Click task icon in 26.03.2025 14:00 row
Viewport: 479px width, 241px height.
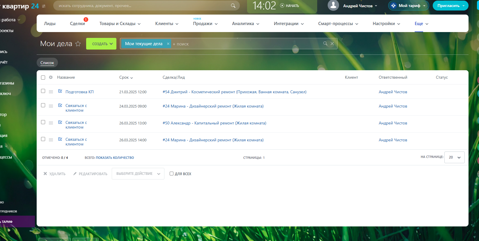tap(60, 139)
